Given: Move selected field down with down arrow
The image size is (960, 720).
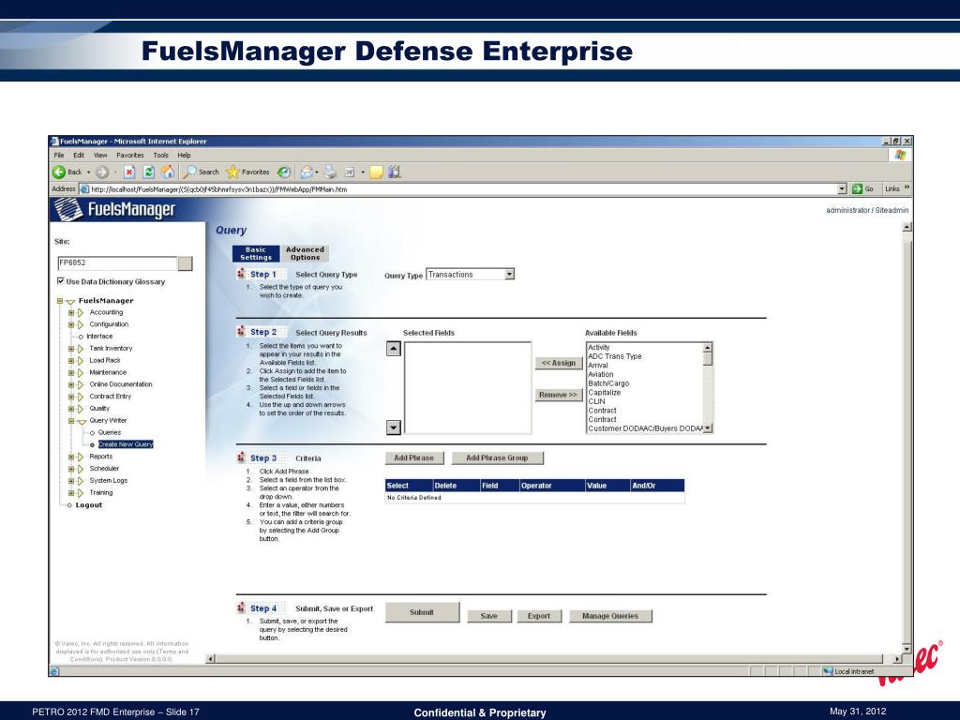Looking at the screenshot, I should click(394, 427).
